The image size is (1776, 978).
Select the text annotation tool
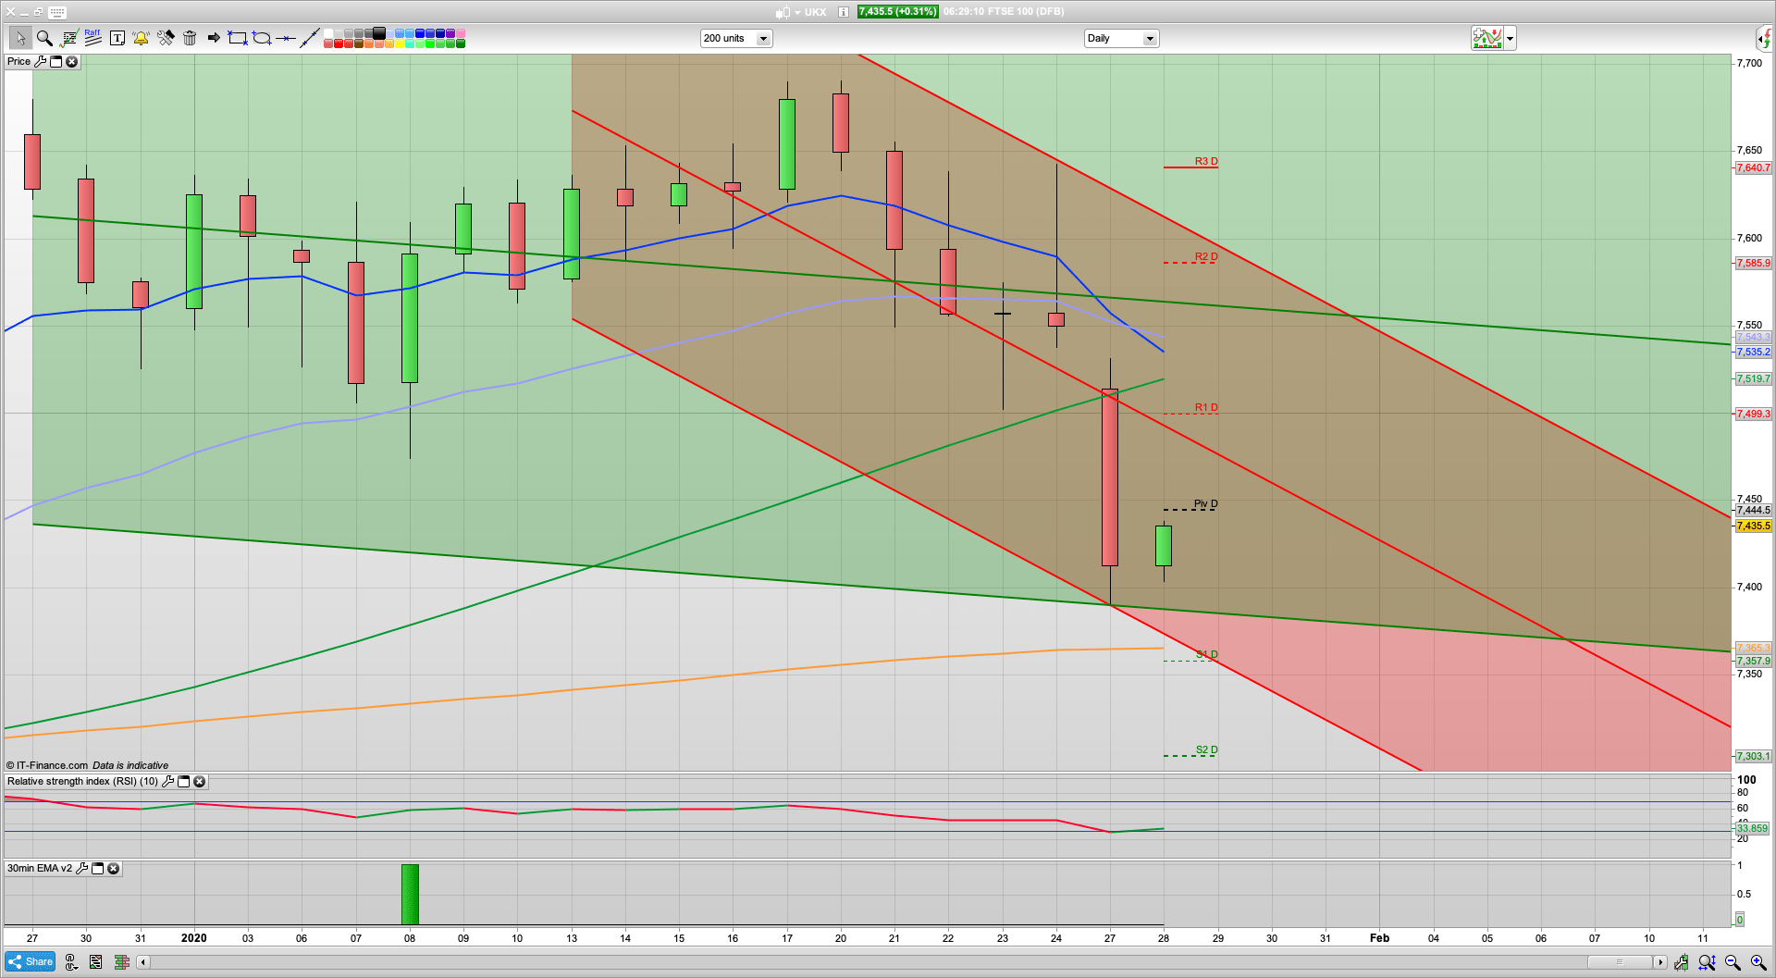[117, 38]
